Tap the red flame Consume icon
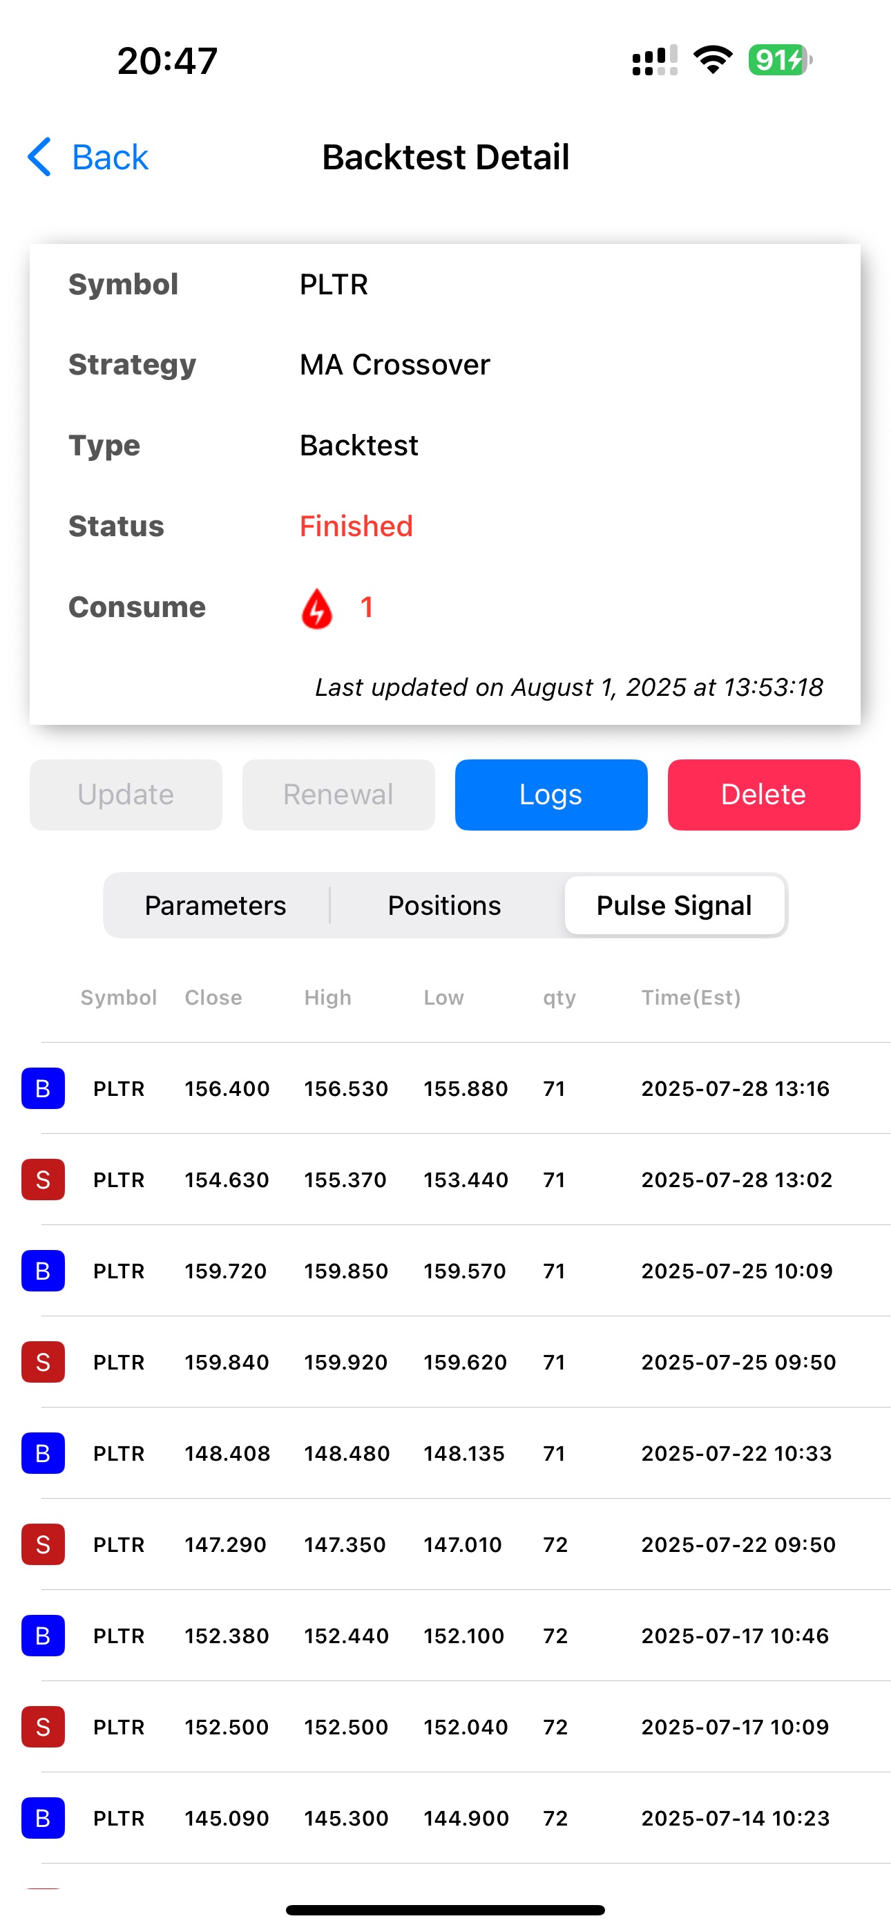The image size is (891, 1932). (316, 607)
